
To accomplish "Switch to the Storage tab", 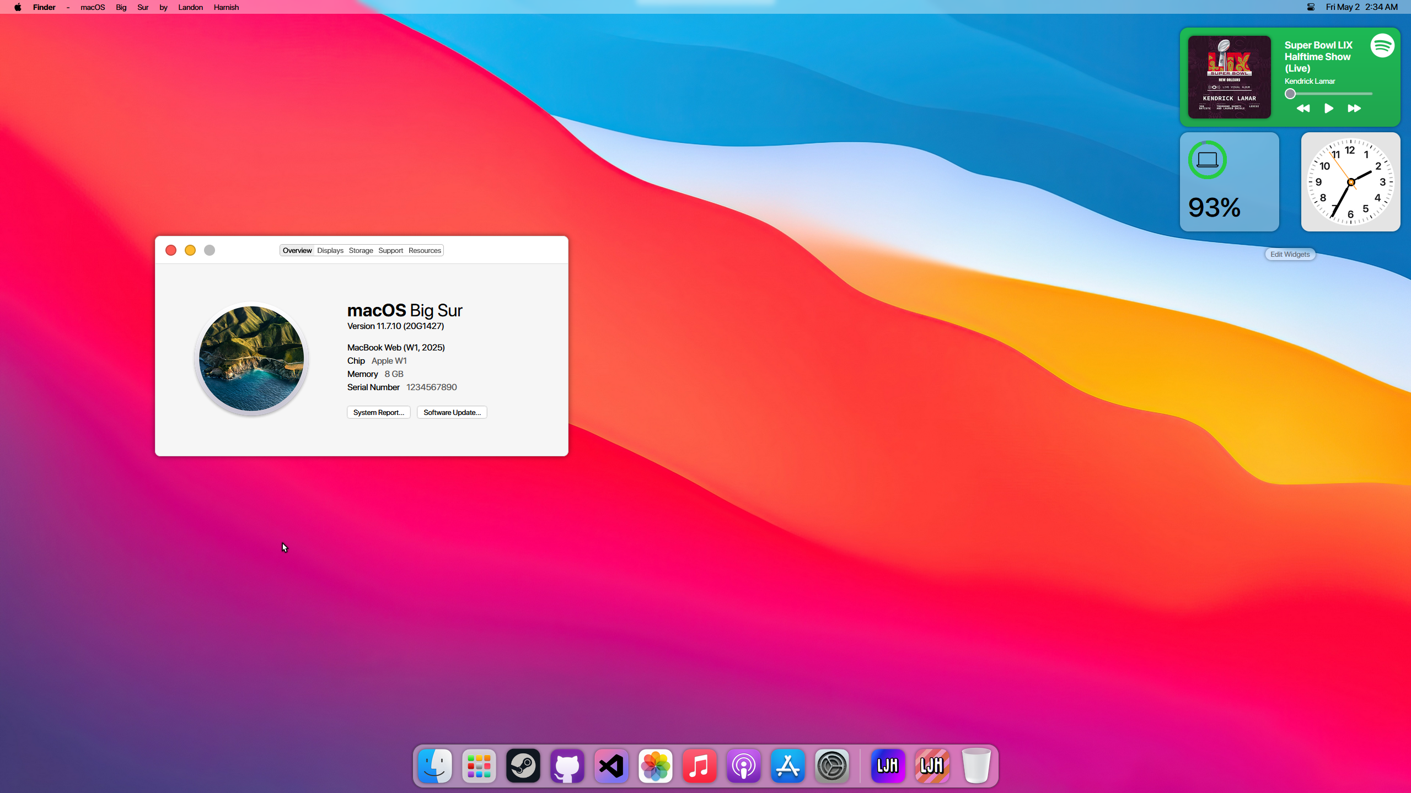I will 361,250.
